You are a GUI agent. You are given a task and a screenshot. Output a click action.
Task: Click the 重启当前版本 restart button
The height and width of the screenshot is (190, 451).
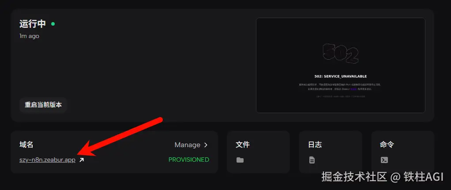pos(43,105)
